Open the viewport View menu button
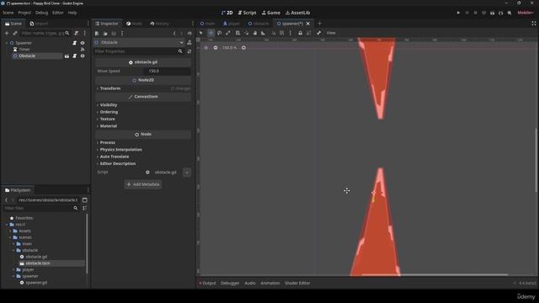The width and height of the screenshot is (539, 303). click(x=331, y=33)
